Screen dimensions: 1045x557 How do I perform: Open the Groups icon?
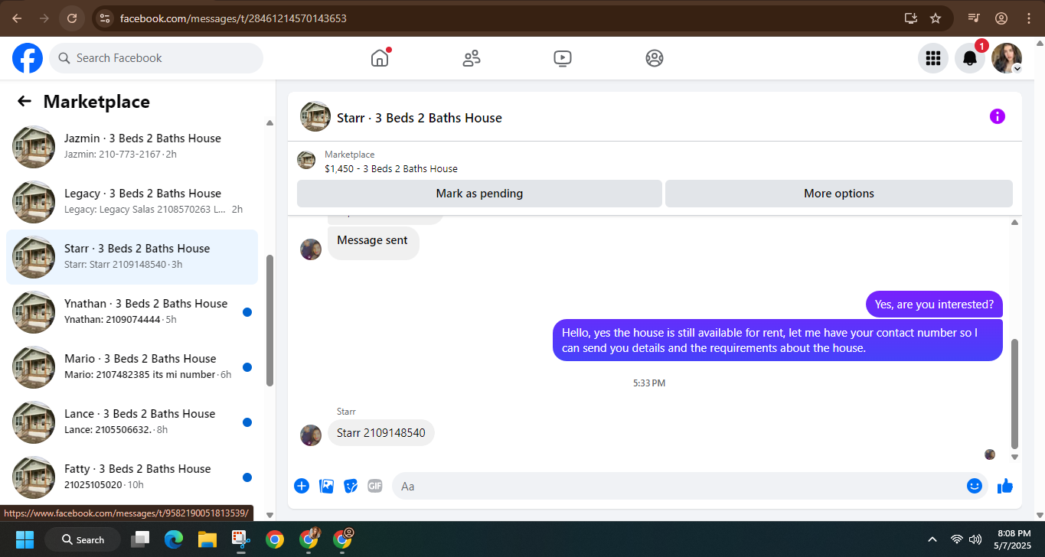tap(655, 58)
